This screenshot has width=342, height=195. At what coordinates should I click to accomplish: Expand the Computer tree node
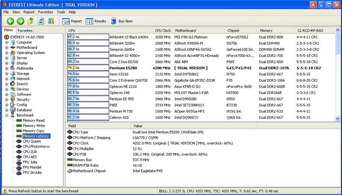[x=7, y=42]
